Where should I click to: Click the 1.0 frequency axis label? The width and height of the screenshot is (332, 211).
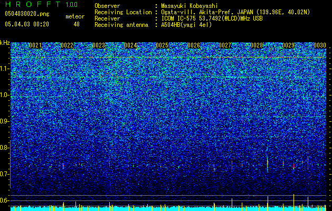[x=5, y=95]
